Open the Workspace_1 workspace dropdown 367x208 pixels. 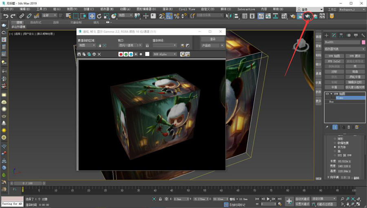click(352, 9)
